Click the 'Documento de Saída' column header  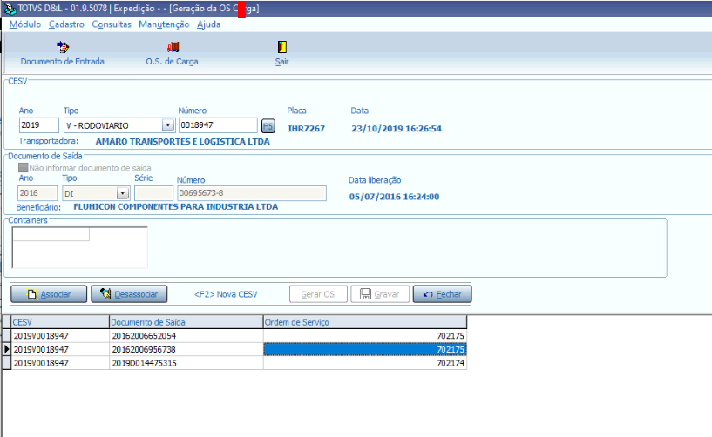coord(186,322)
